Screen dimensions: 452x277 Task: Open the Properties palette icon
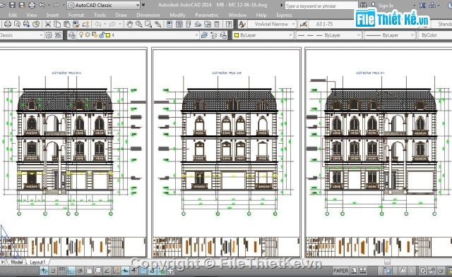(169, 24)
